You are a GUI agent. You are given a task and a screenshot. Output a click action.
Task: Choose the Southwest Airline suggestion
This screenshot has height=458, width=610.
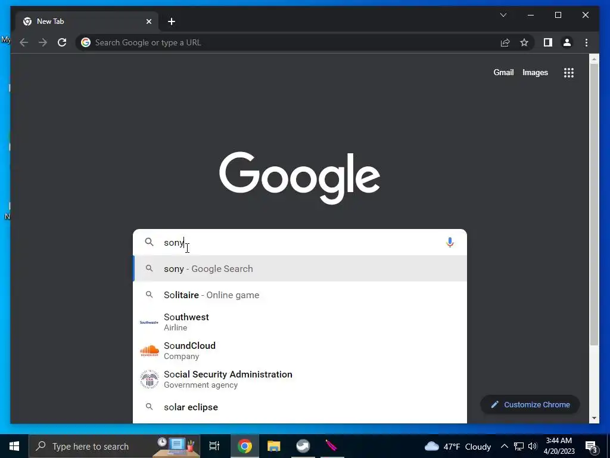point(300,322)
